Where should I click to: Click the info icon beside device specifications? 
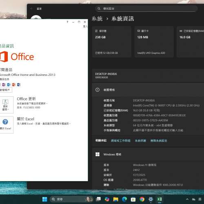point(98,90)
